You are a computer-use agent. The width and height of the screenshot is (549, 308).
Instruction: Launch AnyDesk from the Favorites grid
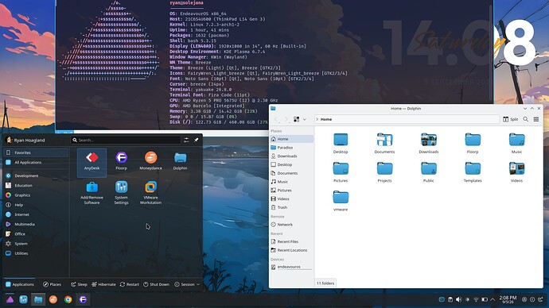pos(91,162)
